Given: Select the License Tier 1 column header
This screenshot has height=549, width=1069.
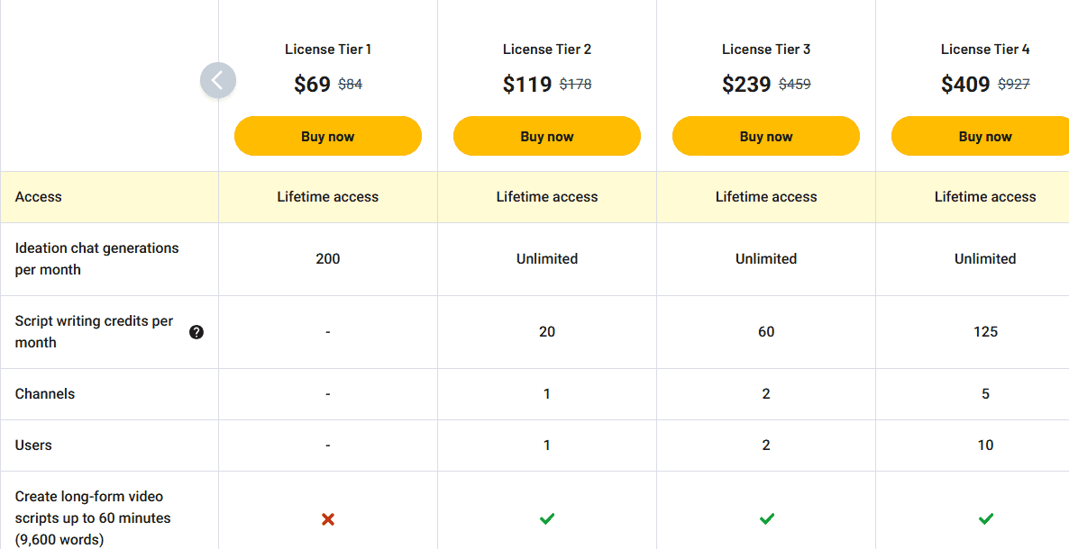Looking at the screenshot, I should point(327,49).
